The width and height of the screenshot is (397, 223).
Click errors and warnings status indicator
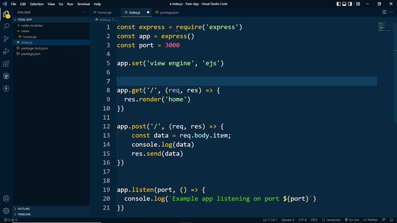[11, 220]
